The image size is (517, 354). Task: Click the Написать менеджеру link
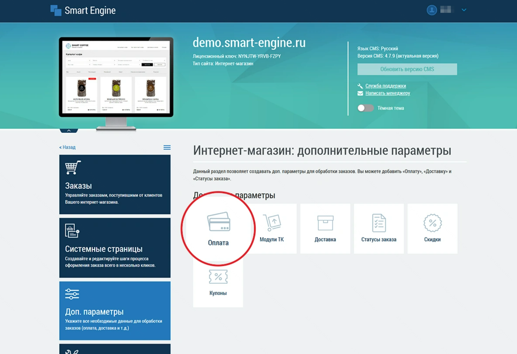(388, 93)
